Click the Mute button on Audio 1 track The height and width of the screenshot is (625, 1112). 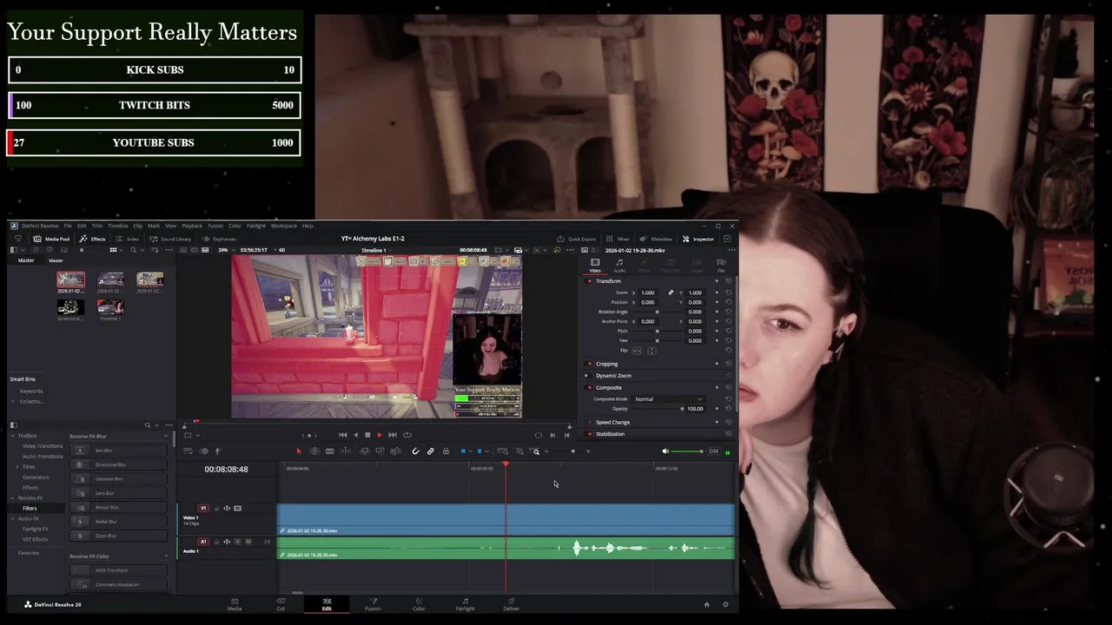coord(248,542)
